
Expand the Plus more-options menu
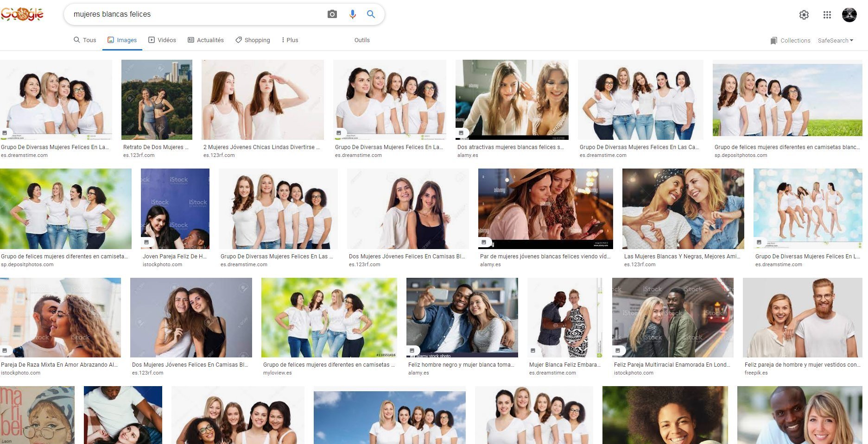[x=290, y=40]
